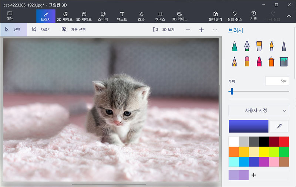Choose the pink color swatch
This screenshot has width=296, height=187.
tap(274, 161)
